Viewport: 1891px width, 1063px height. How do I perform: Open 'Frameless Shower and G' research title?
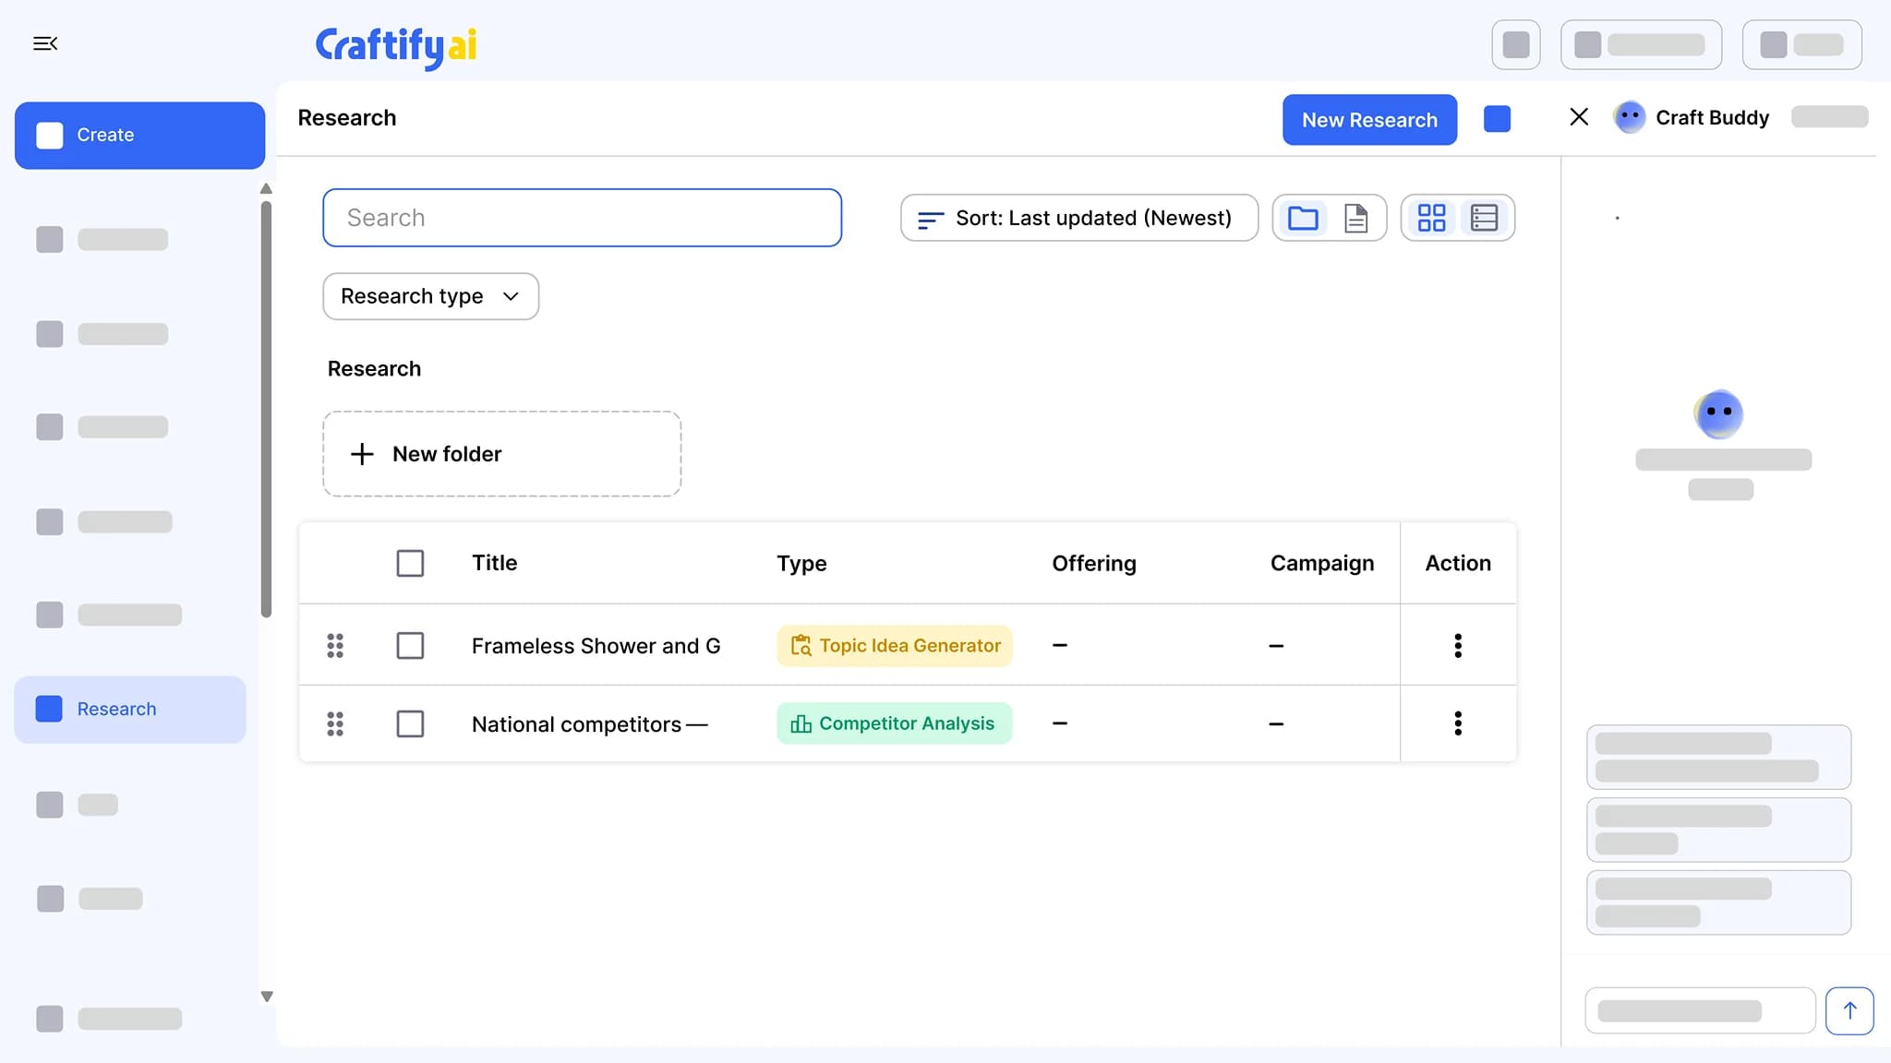(x=596, y=646)
